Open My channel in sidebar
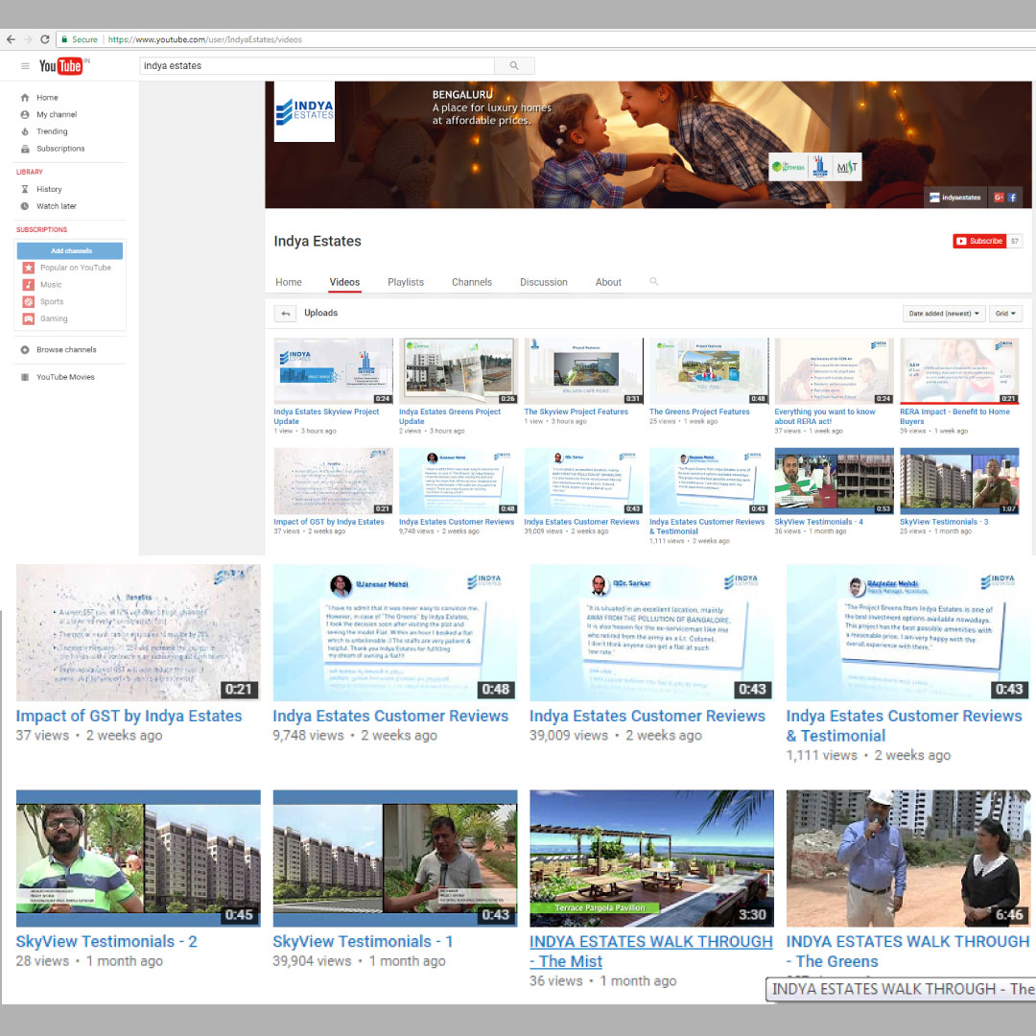1036x1036 pixels. [57, 114]
